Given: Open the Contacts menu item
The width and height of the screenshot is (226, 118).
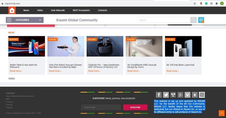Looking at the screenshot, I should pyautogui.click(x=102, y=10).
